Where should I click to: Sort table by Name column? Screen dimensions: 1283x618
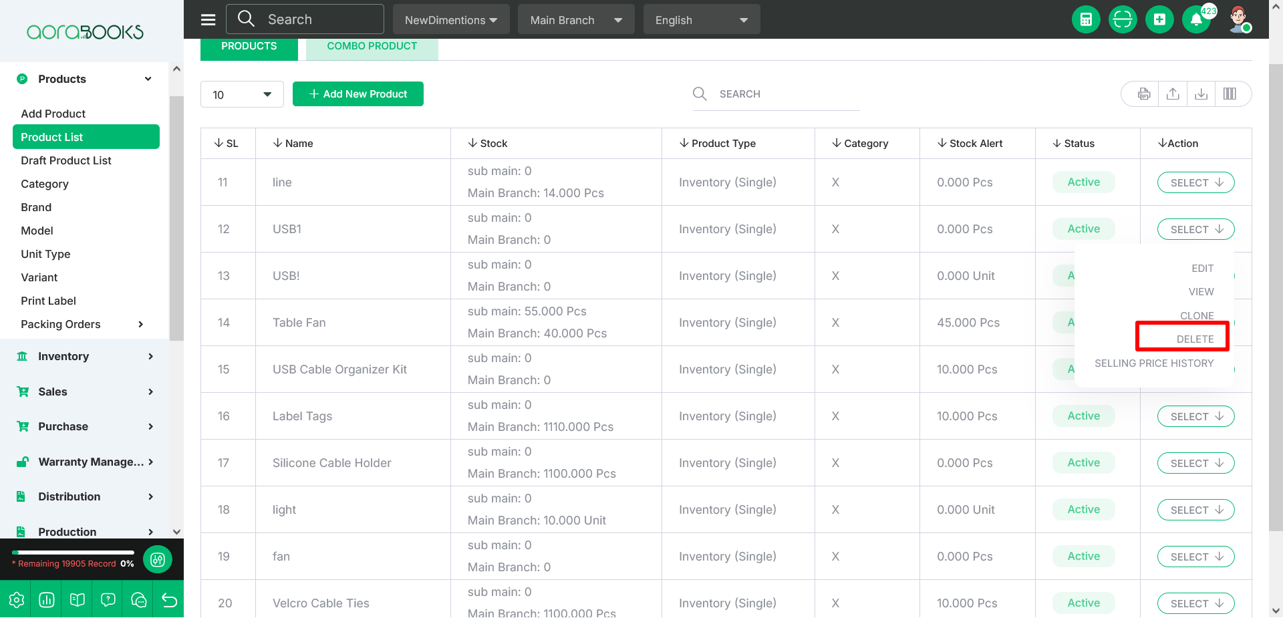(x=293, y=143)
